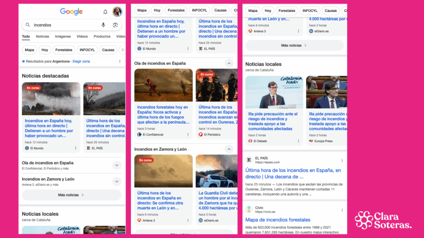This screenshot has height=238, width=424.
Task: Collapse Incendios en Zamora y León section
Action: 229,149
